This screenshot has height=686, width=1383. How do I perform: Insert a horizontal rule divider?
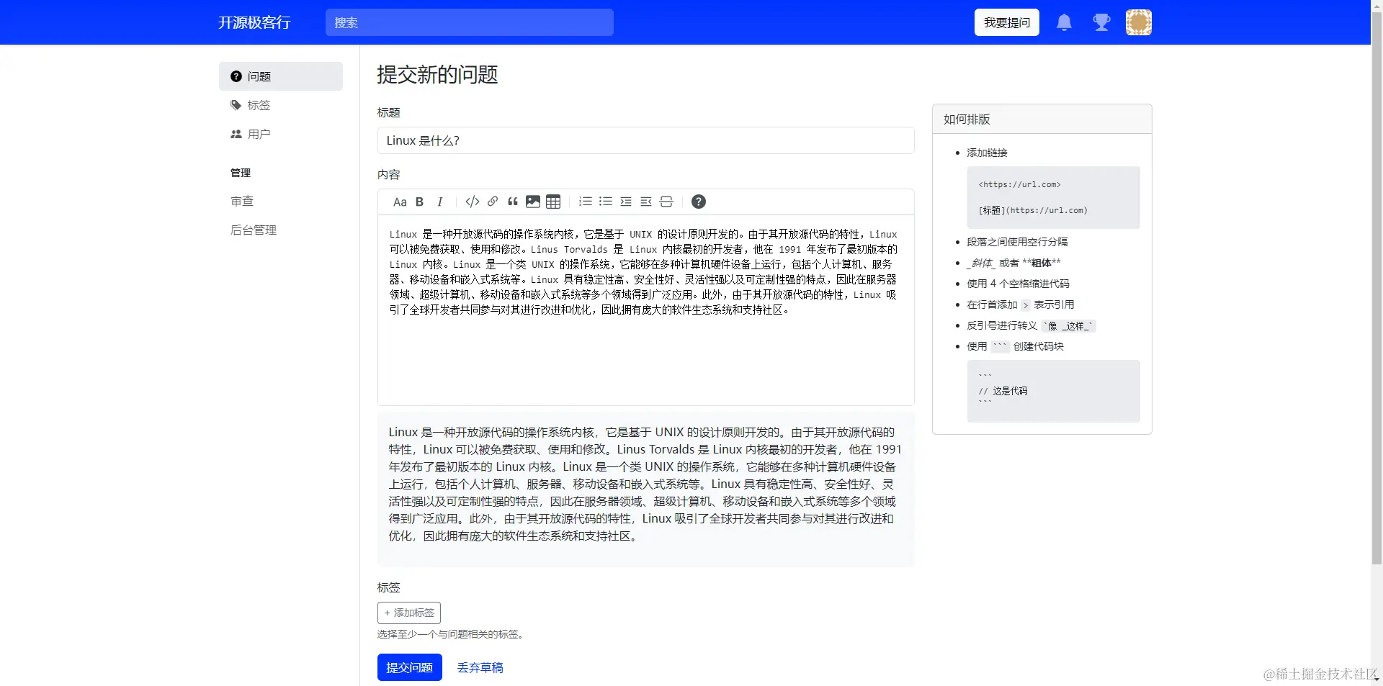(x=666, y=202)
